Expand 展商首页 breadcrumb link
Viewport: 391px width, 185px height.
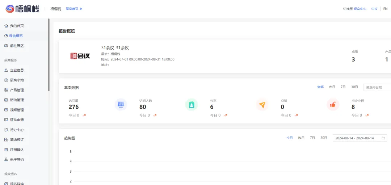click(x=74, y=9)
